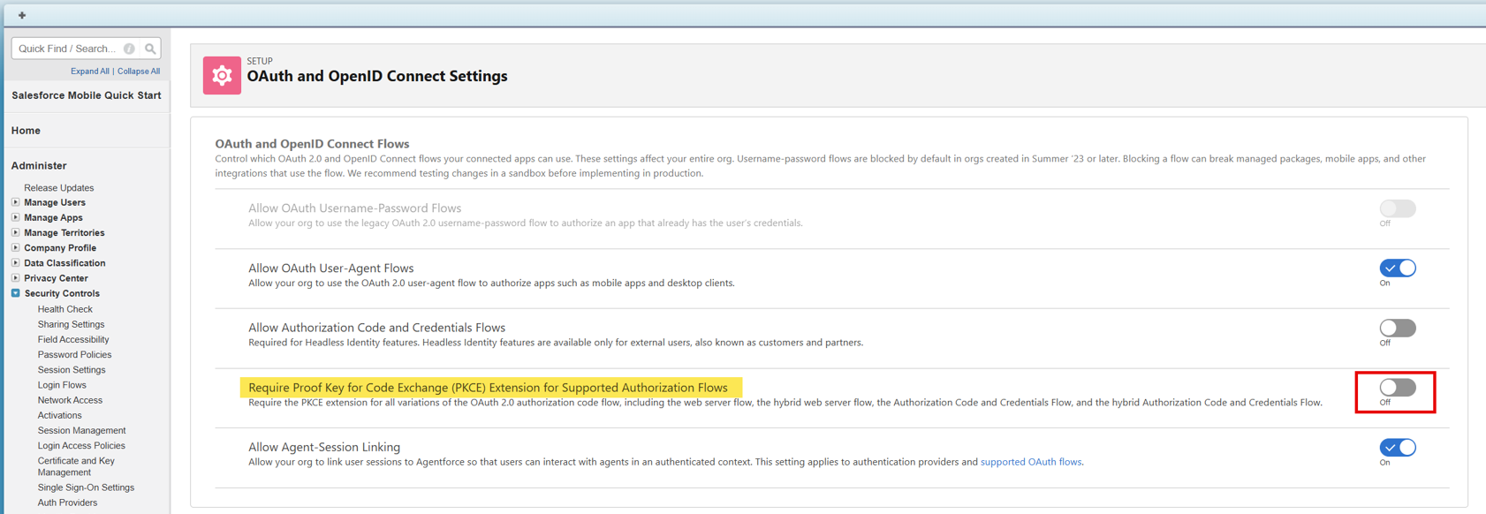Collapse the Security Controls tree node
1486x514 pixels.
pyautogui.click(x=15, y=292)
